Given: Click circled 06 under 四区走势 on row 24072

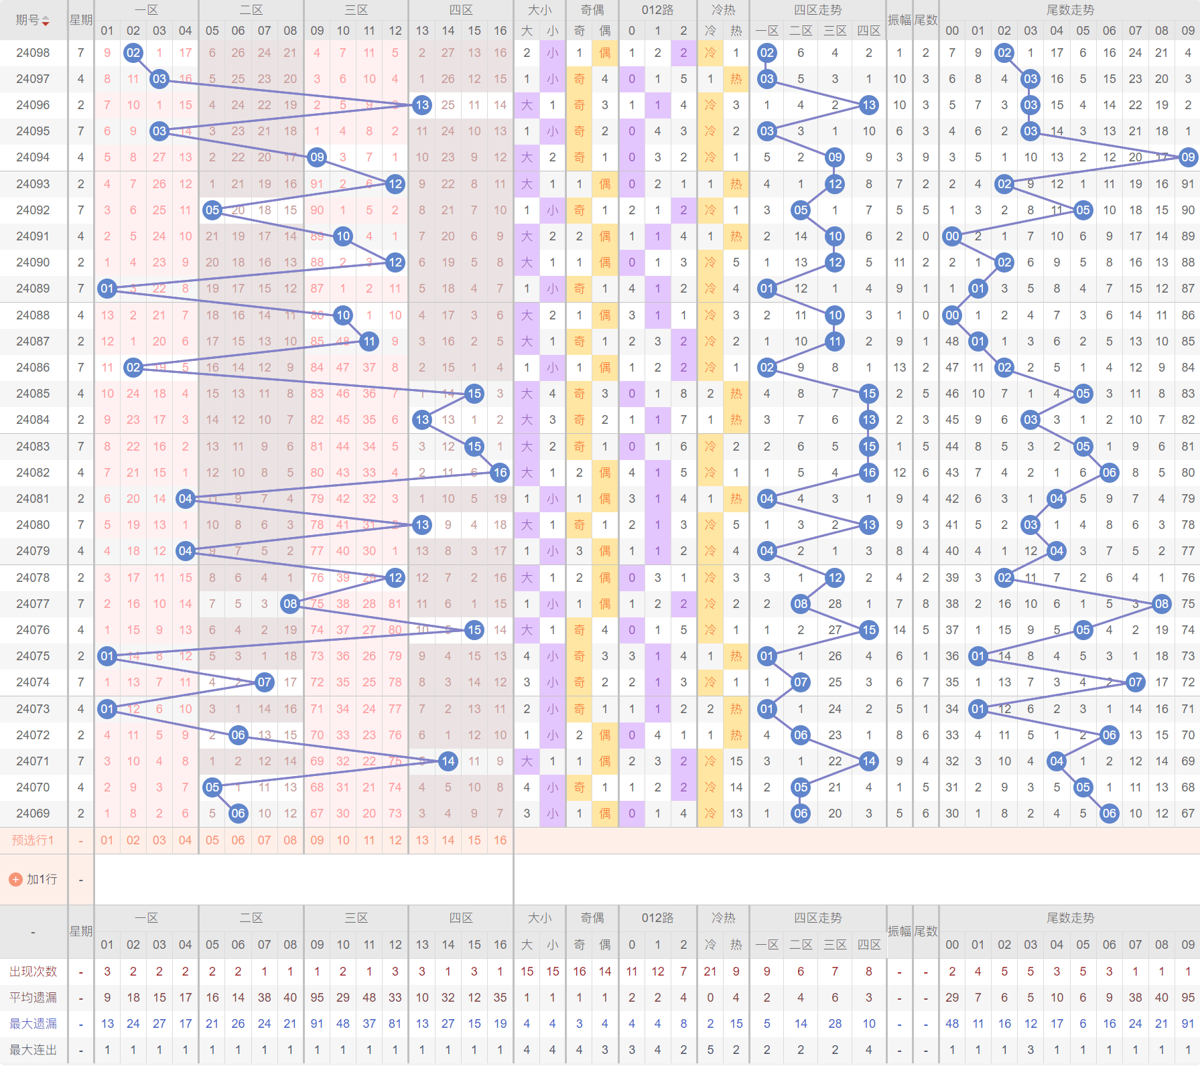Looking at the screenshot, I should [801, 735].
